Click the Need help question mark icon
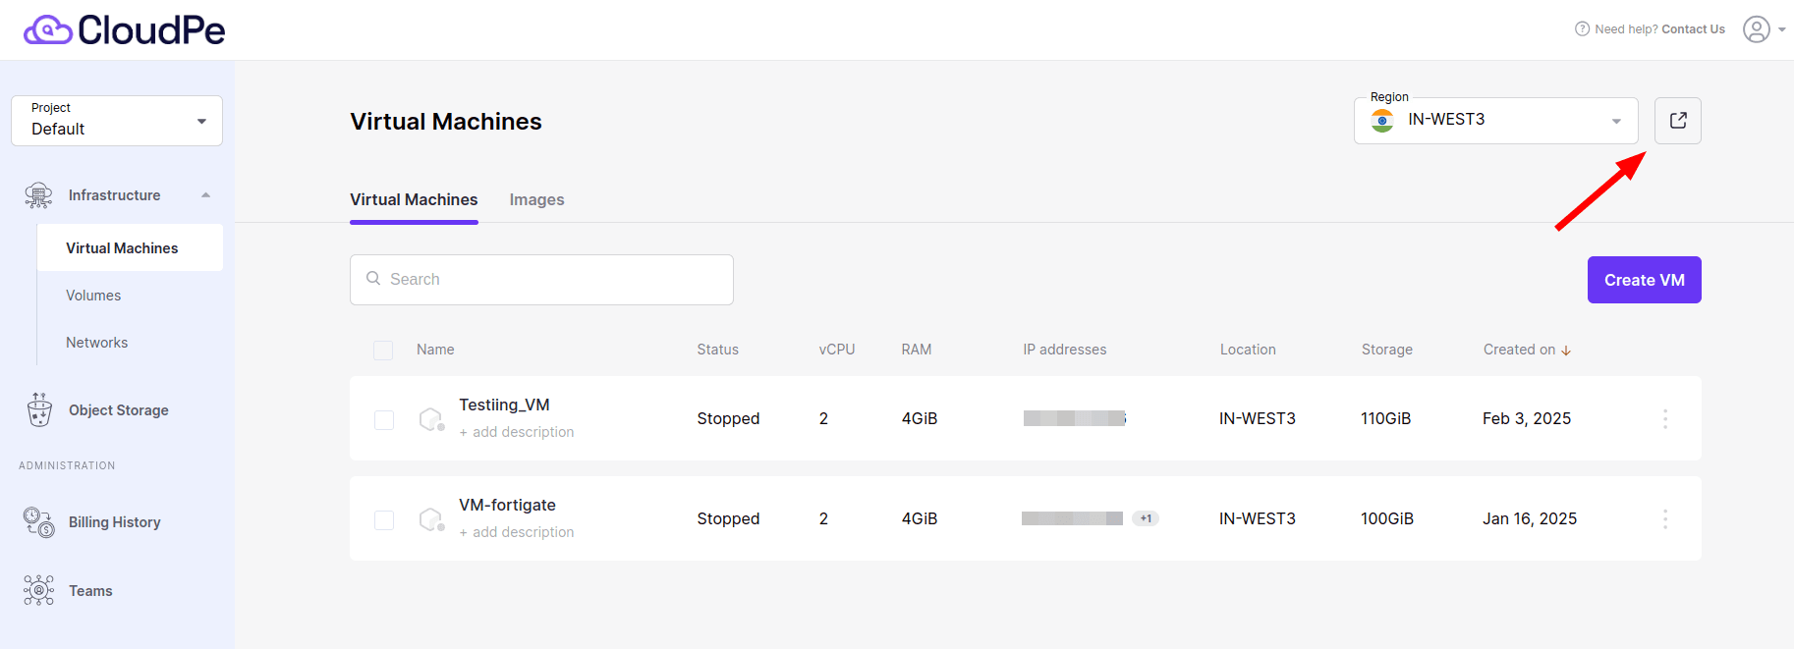1794x649 pixels. (1582, 28)
